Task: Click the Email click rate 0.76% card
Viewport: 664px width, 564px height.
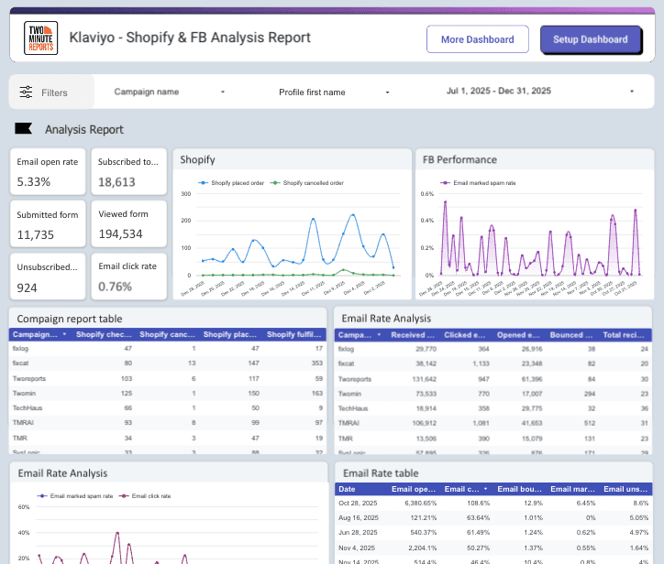Action: [x=129, y=277]
